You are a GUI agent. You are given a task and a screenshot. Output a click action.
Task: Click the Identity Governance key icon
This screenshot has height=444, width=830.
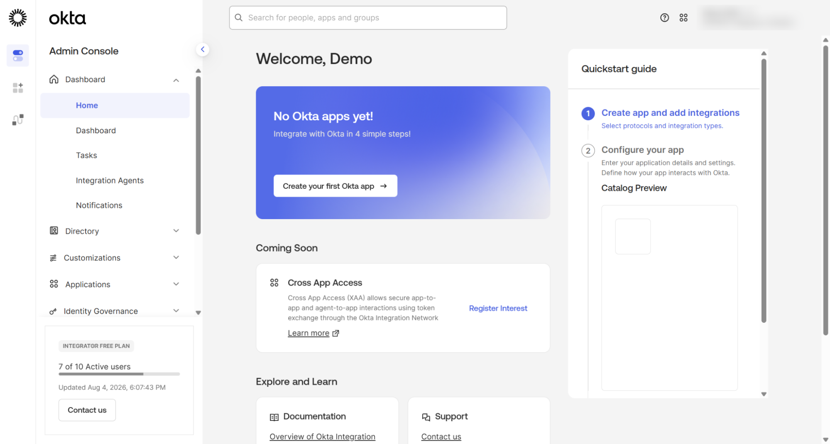coord(53,311)
